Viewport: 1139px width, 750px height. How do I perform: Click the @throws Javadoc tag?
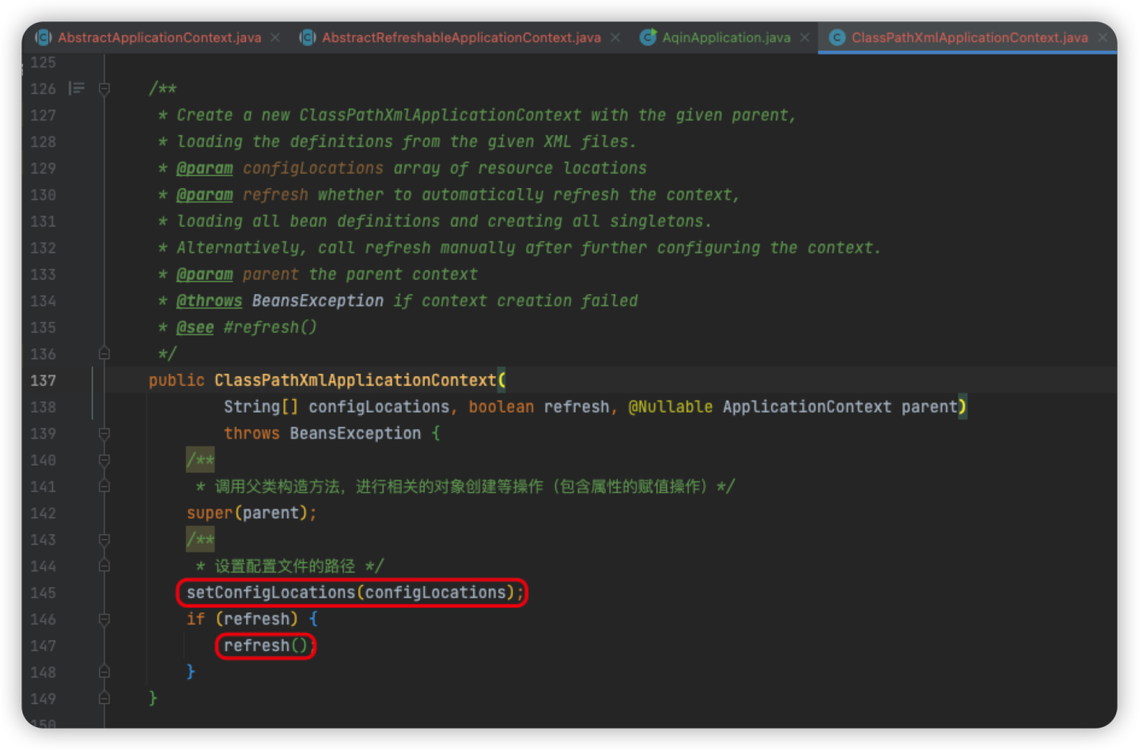[210, 301]
